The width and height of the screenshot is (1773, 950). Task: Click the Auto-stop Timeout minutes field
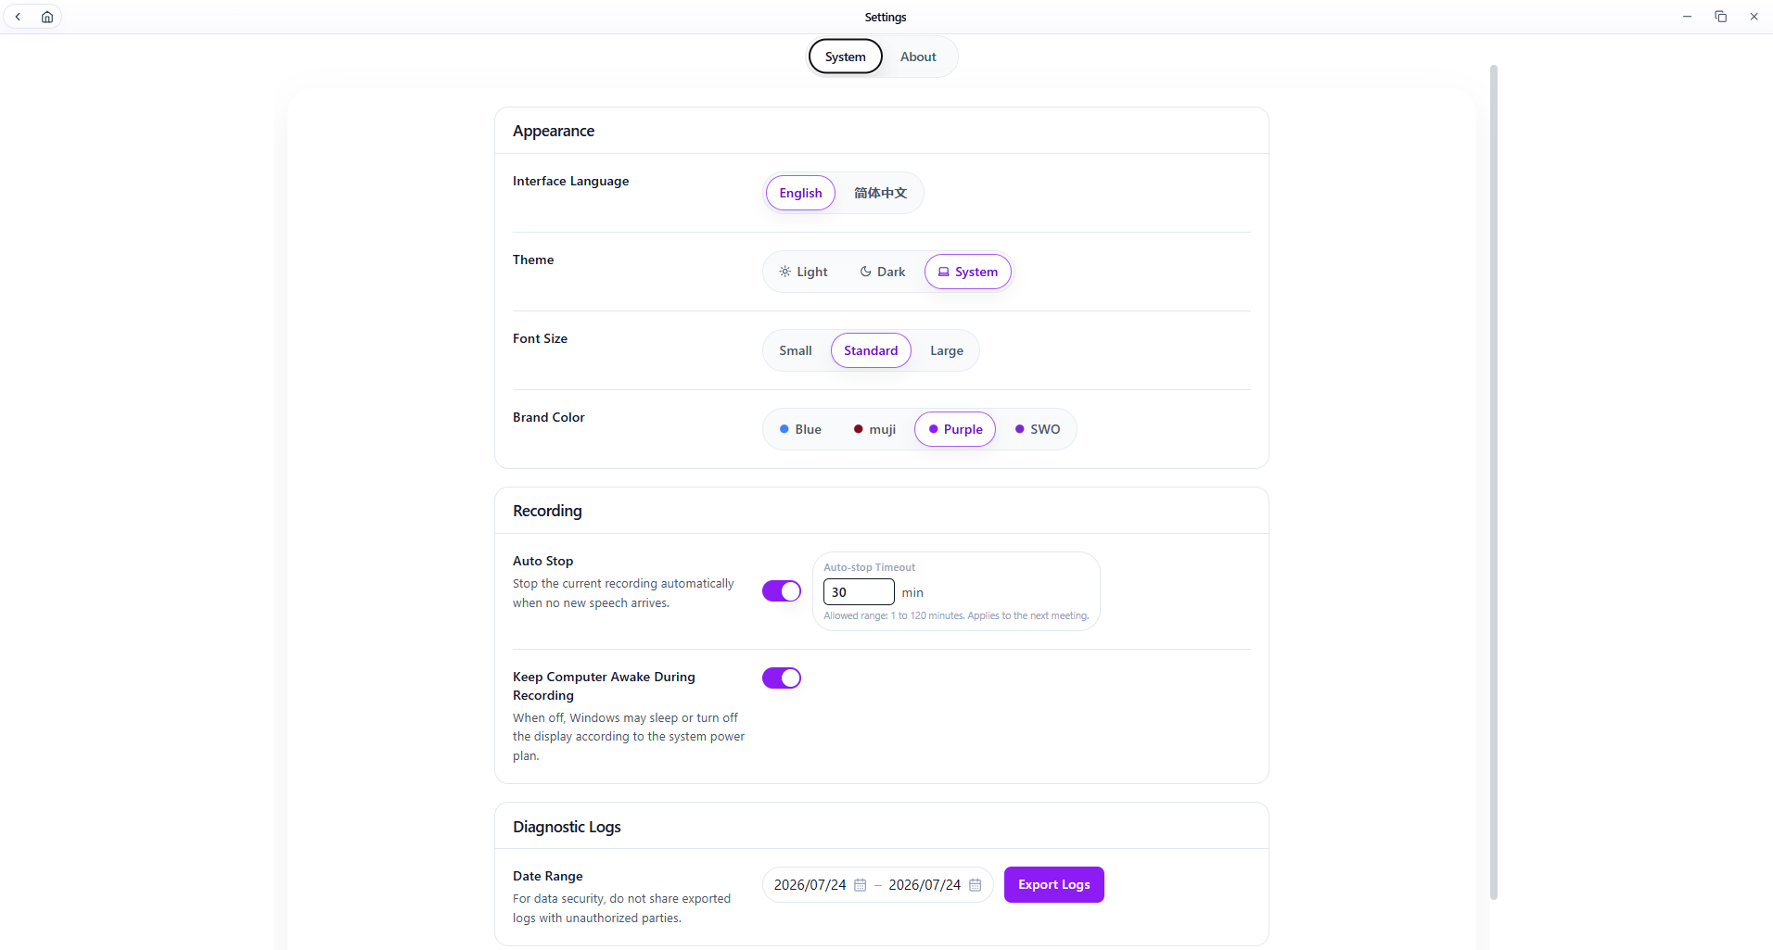coord(859,592)
